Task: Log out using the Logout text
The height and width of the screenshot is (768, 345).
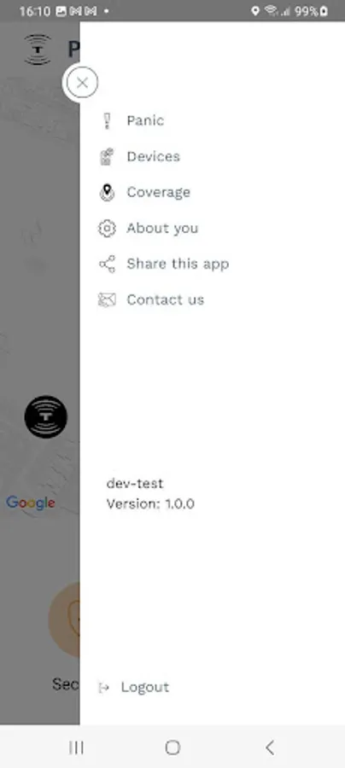Action: [145, 687]
